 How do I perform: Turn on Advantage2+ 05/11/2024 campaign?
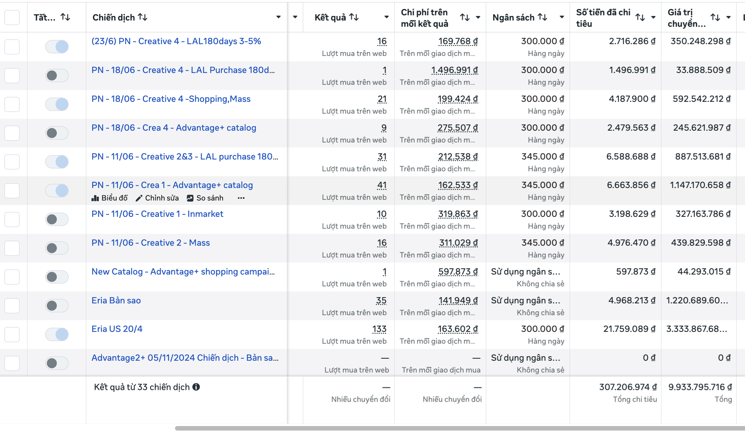pos(57,363)
